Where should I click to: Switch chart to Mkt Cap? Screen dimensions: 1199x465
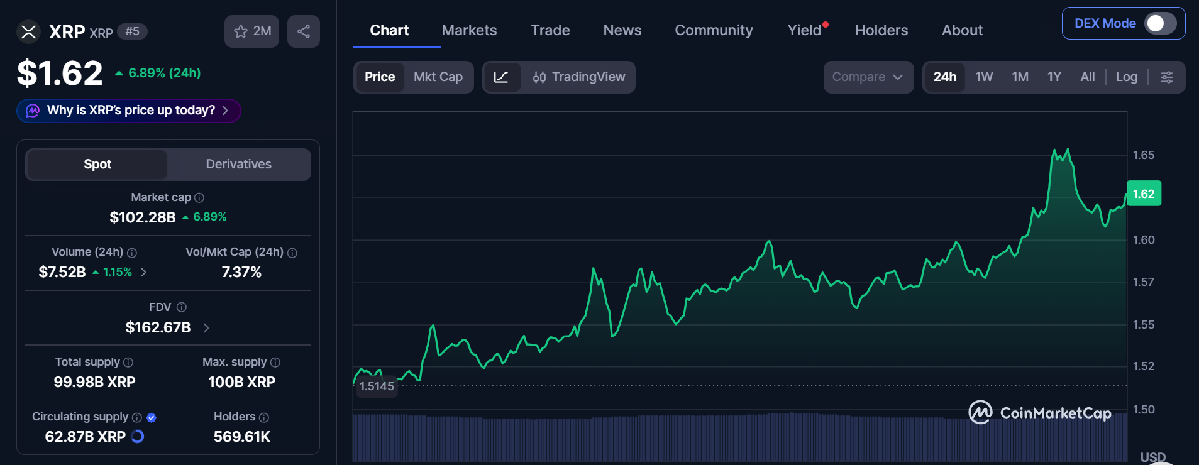click(x=438, y=77)
